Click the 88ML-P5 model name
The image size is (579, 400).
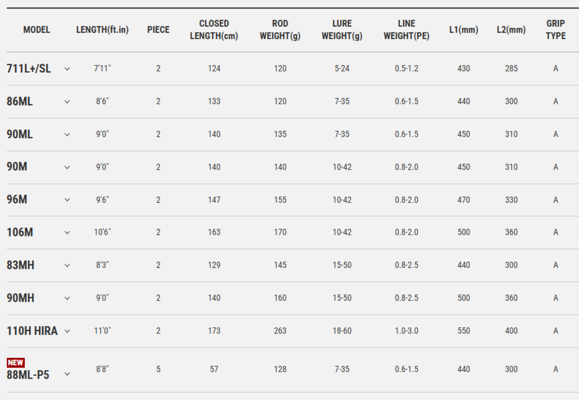(28, 374)
